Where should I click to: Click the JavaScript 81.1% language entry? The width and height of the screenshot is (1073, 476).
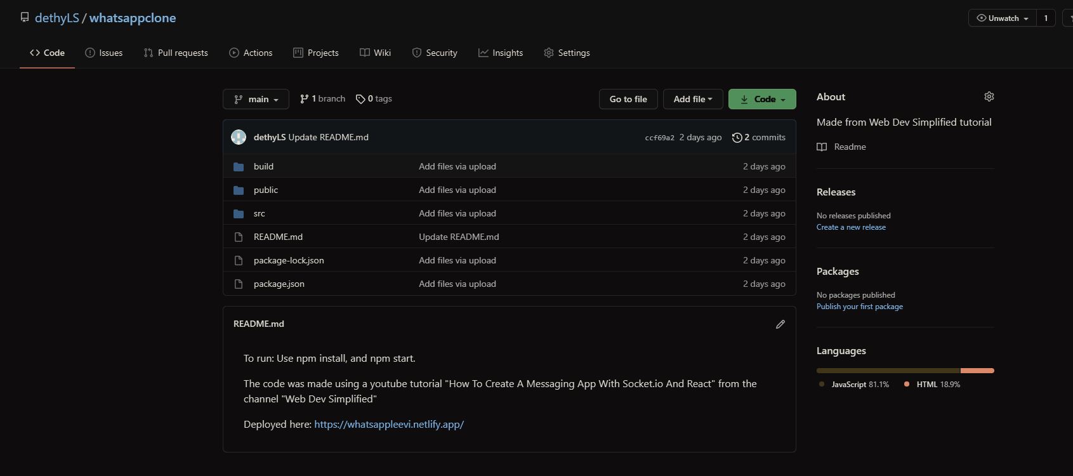(x=854, y=385)
